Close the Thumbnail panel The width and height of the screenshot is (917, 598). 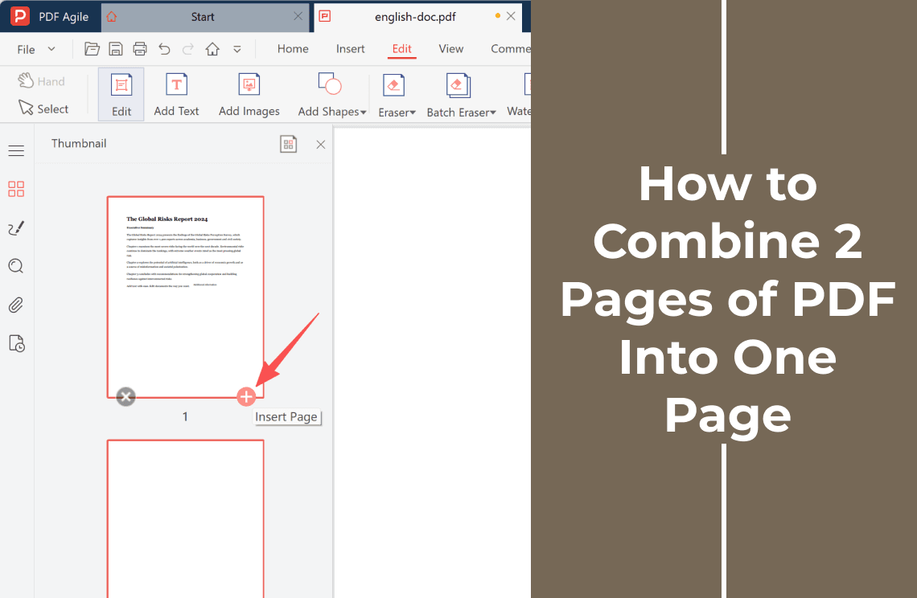[320, 145]
